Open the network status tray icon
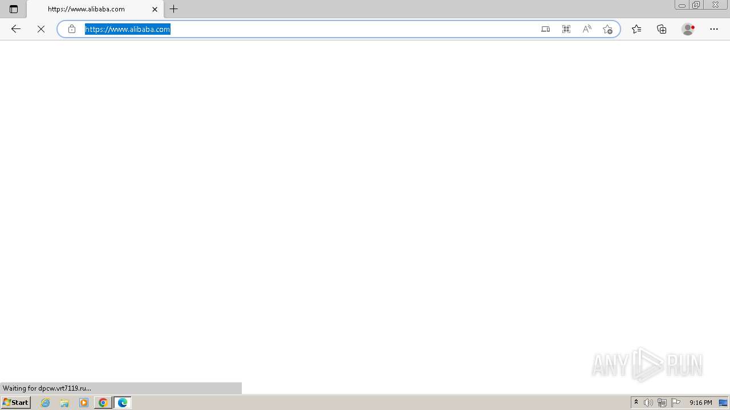Viewport: 730px width, 410px height. pos(662,403)
